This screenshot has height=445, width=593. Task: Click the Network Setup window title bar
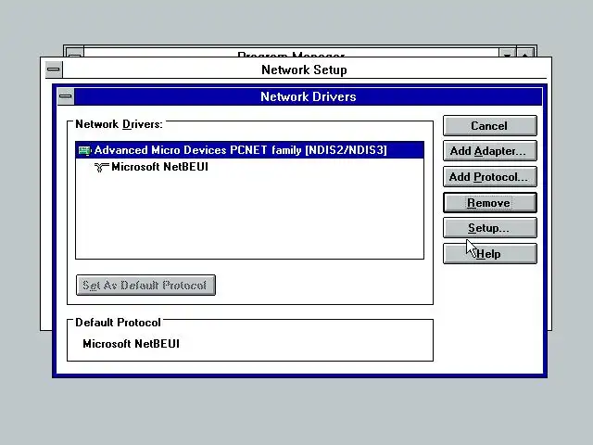coord(305,70)
